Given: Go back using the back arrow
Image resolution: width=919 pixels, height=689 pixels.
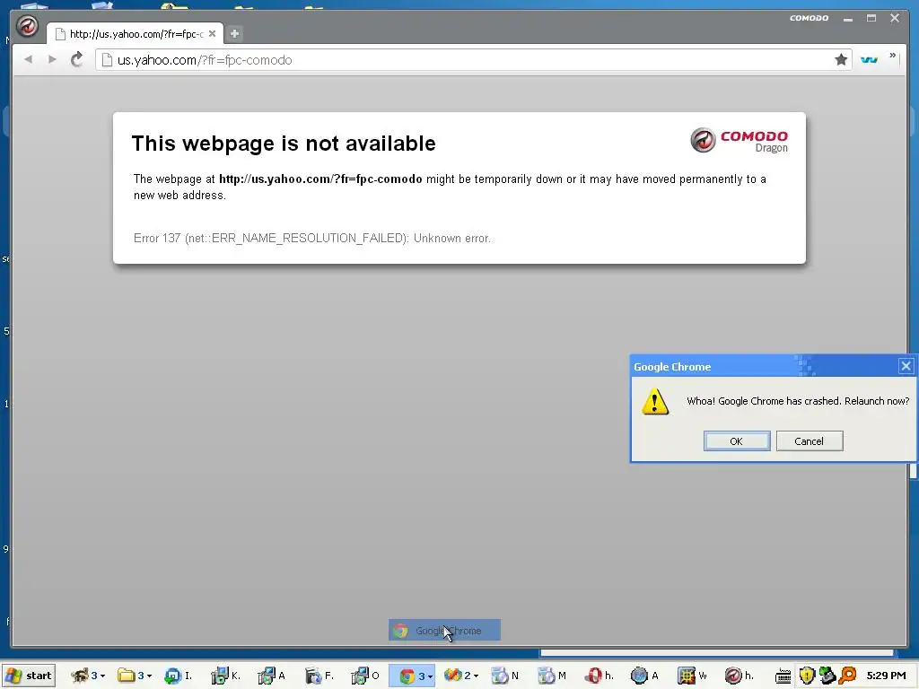Looking at the screenshot, I should pos(28,59).
